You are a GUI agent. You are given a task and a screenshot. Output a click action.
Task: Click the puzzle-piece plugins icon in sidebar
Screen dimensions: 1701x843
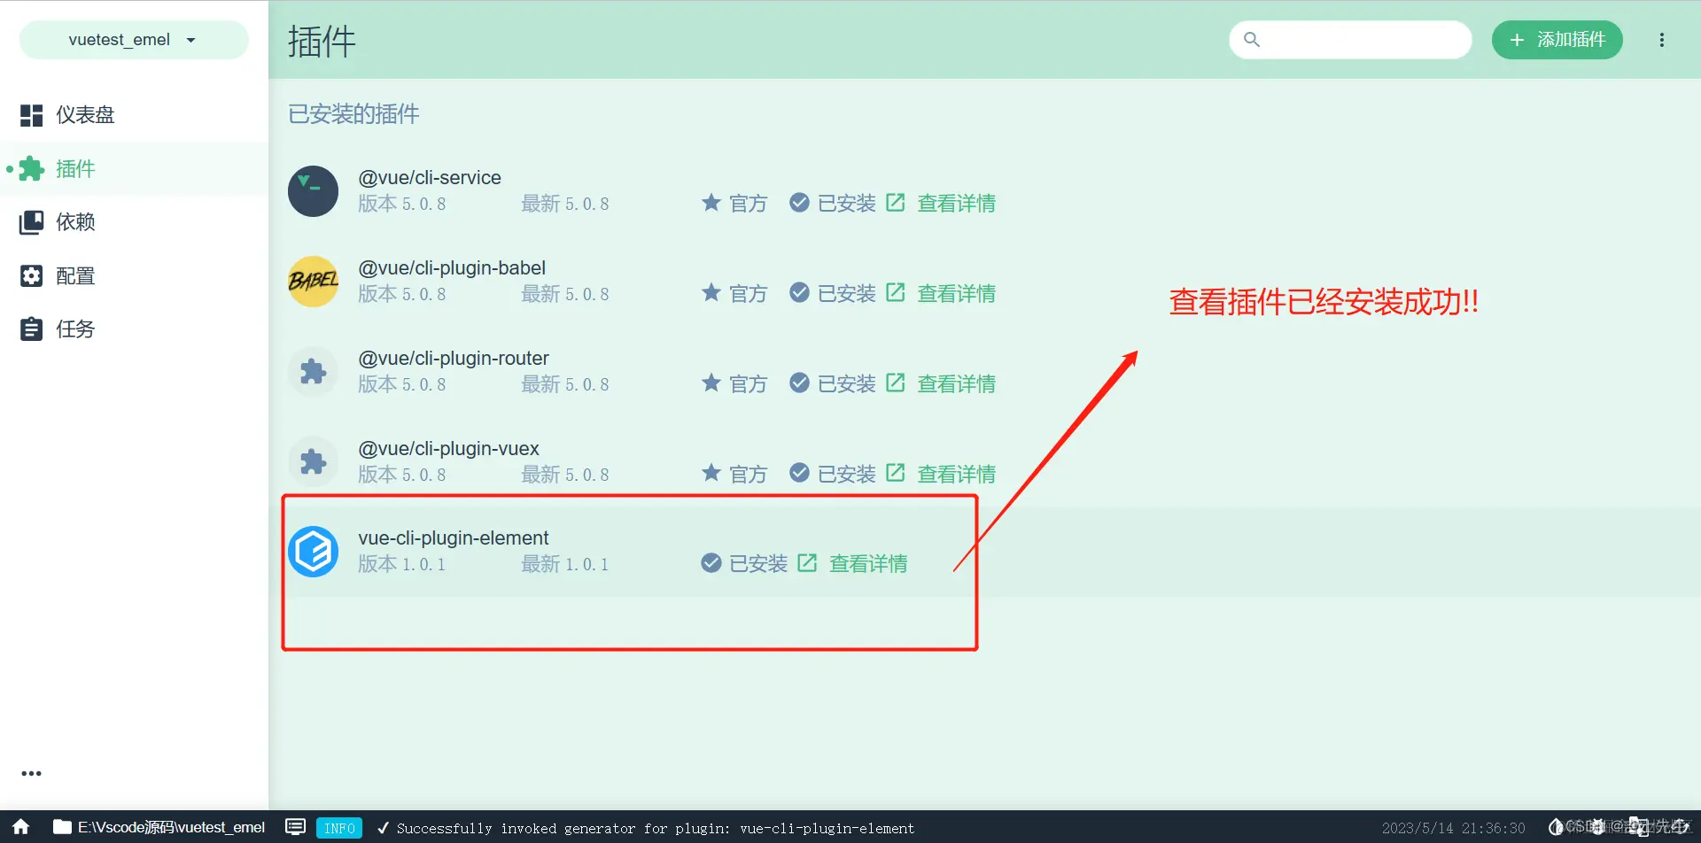click(32, 169)
